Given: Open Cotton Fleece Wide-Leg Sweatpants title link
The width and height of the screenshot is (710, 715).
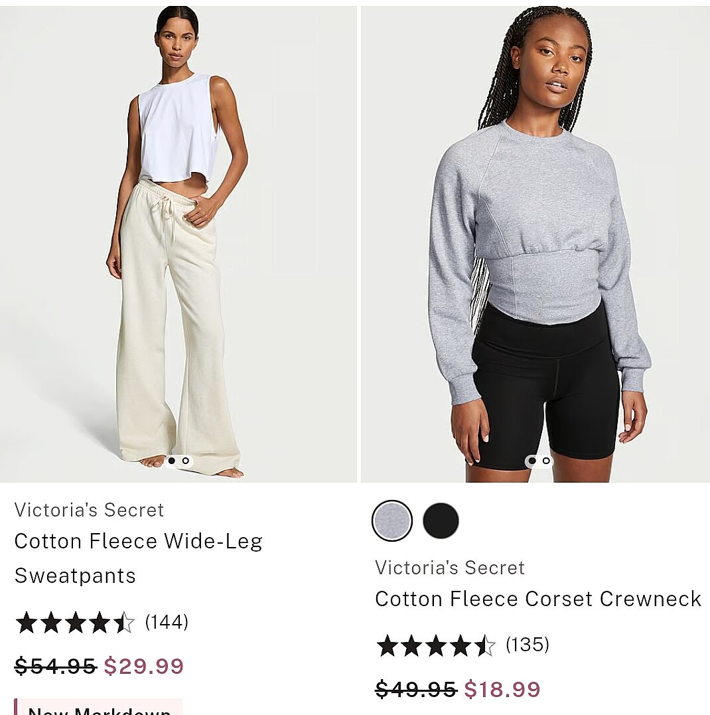Looking at the screenshot, I should point(139,558).
